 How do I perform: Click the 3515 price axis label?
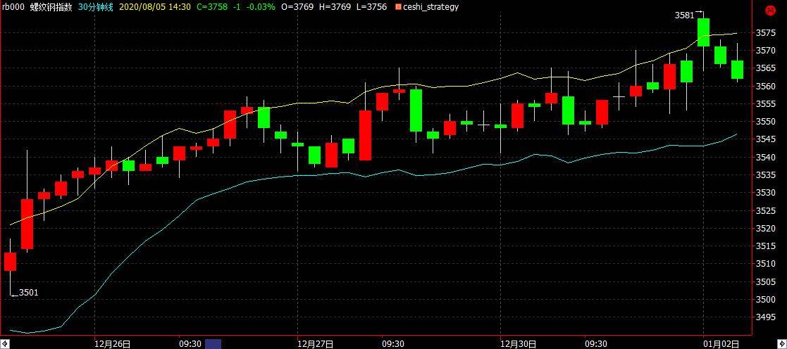(766, 246)
